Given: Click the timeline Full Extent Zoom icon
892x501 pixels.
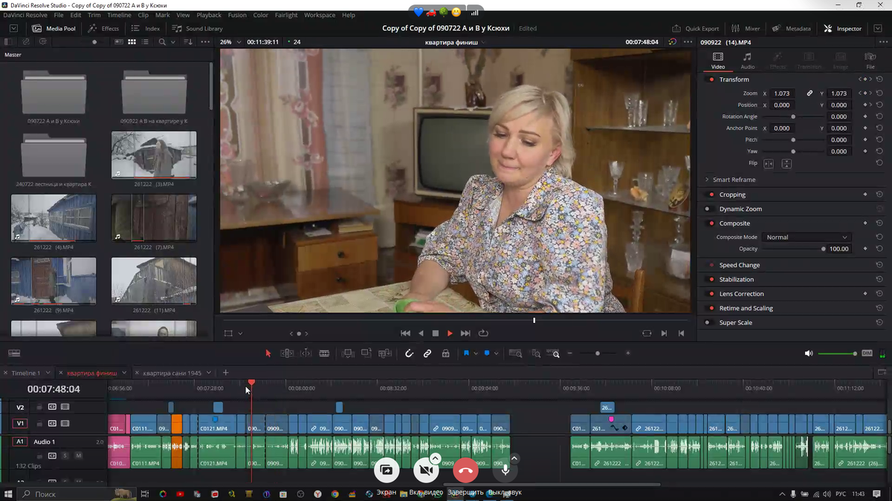Looking at the screenshot, I should click(x=515, y=353).
